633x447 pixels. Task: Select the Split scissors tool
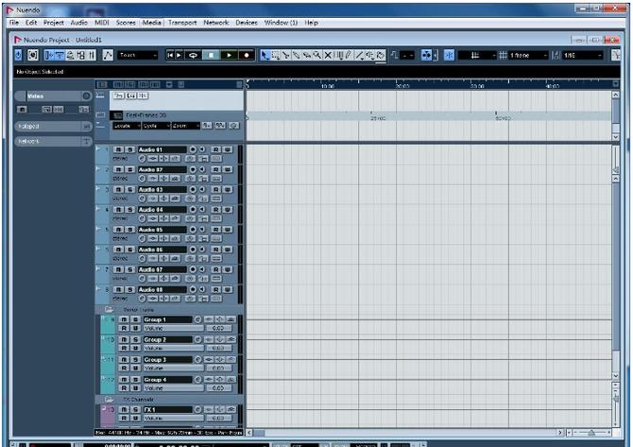[286, 55]
